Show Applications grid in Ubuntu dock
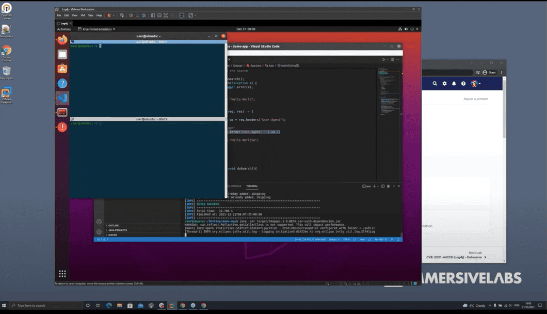This screenshot has width=547, height=314. click(62, 274)
